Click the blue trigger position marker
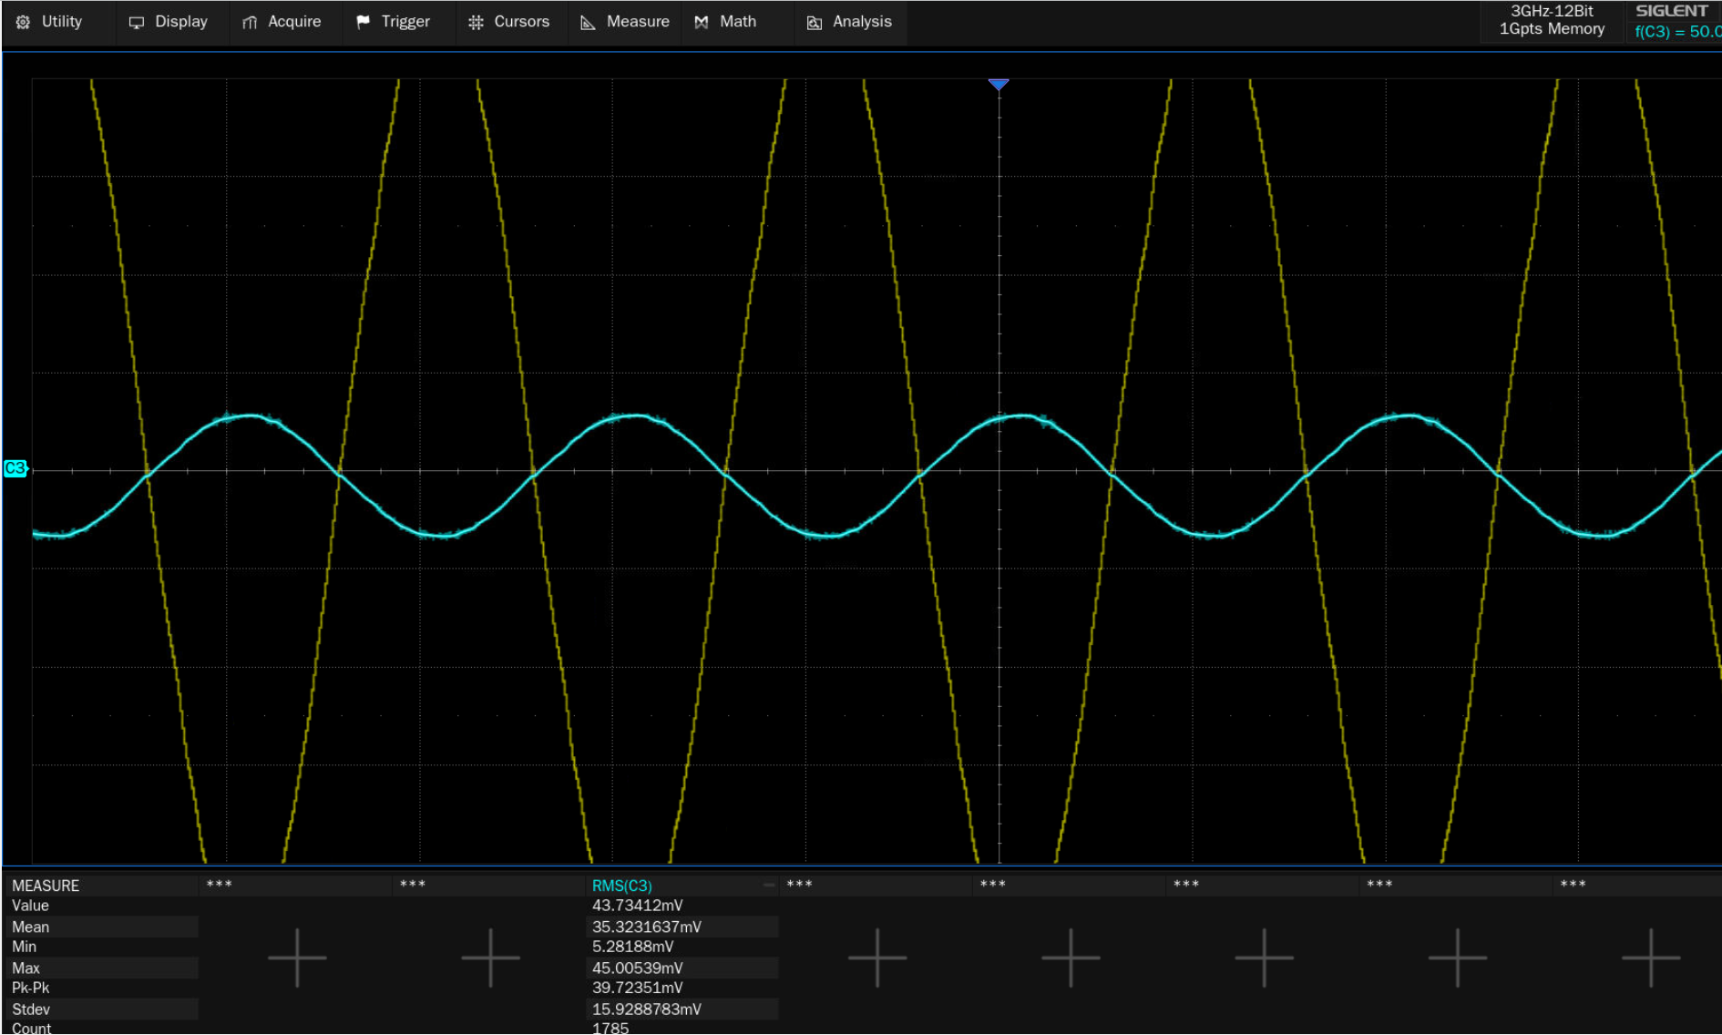The width and height of the screenshot is (1722, 1035). coord(999,85)
